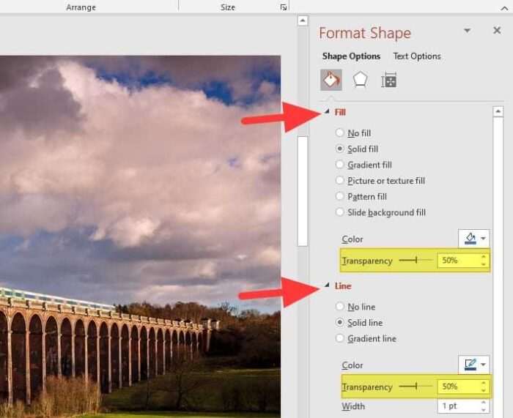Click the slide editor scroll up arrow

click(x=303, y=20)
